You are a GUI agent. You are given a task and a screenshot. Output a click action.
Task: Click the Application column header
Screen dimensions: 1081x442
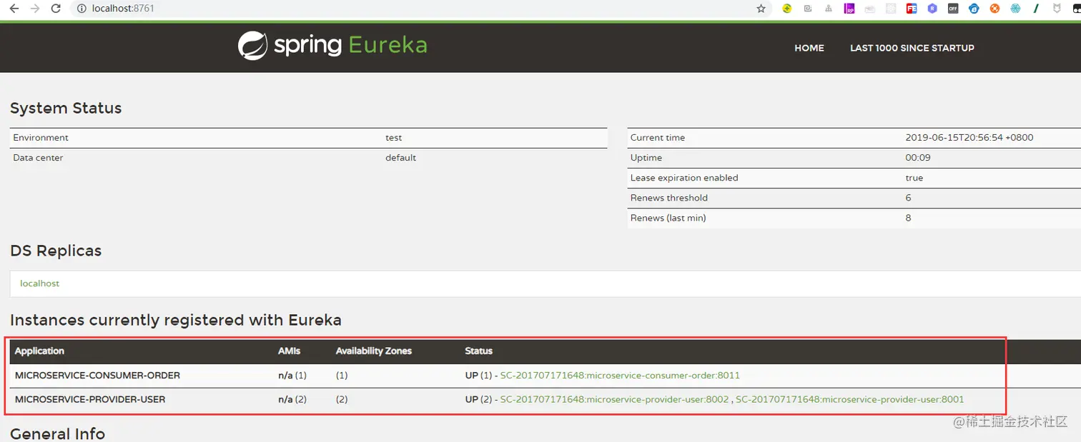point(39,351)
